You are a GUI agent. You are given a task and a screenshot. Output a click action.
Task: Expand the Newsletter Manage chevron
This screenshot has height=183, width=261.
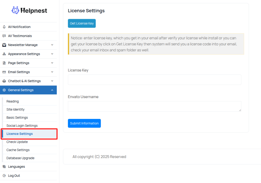click(52, 45)
